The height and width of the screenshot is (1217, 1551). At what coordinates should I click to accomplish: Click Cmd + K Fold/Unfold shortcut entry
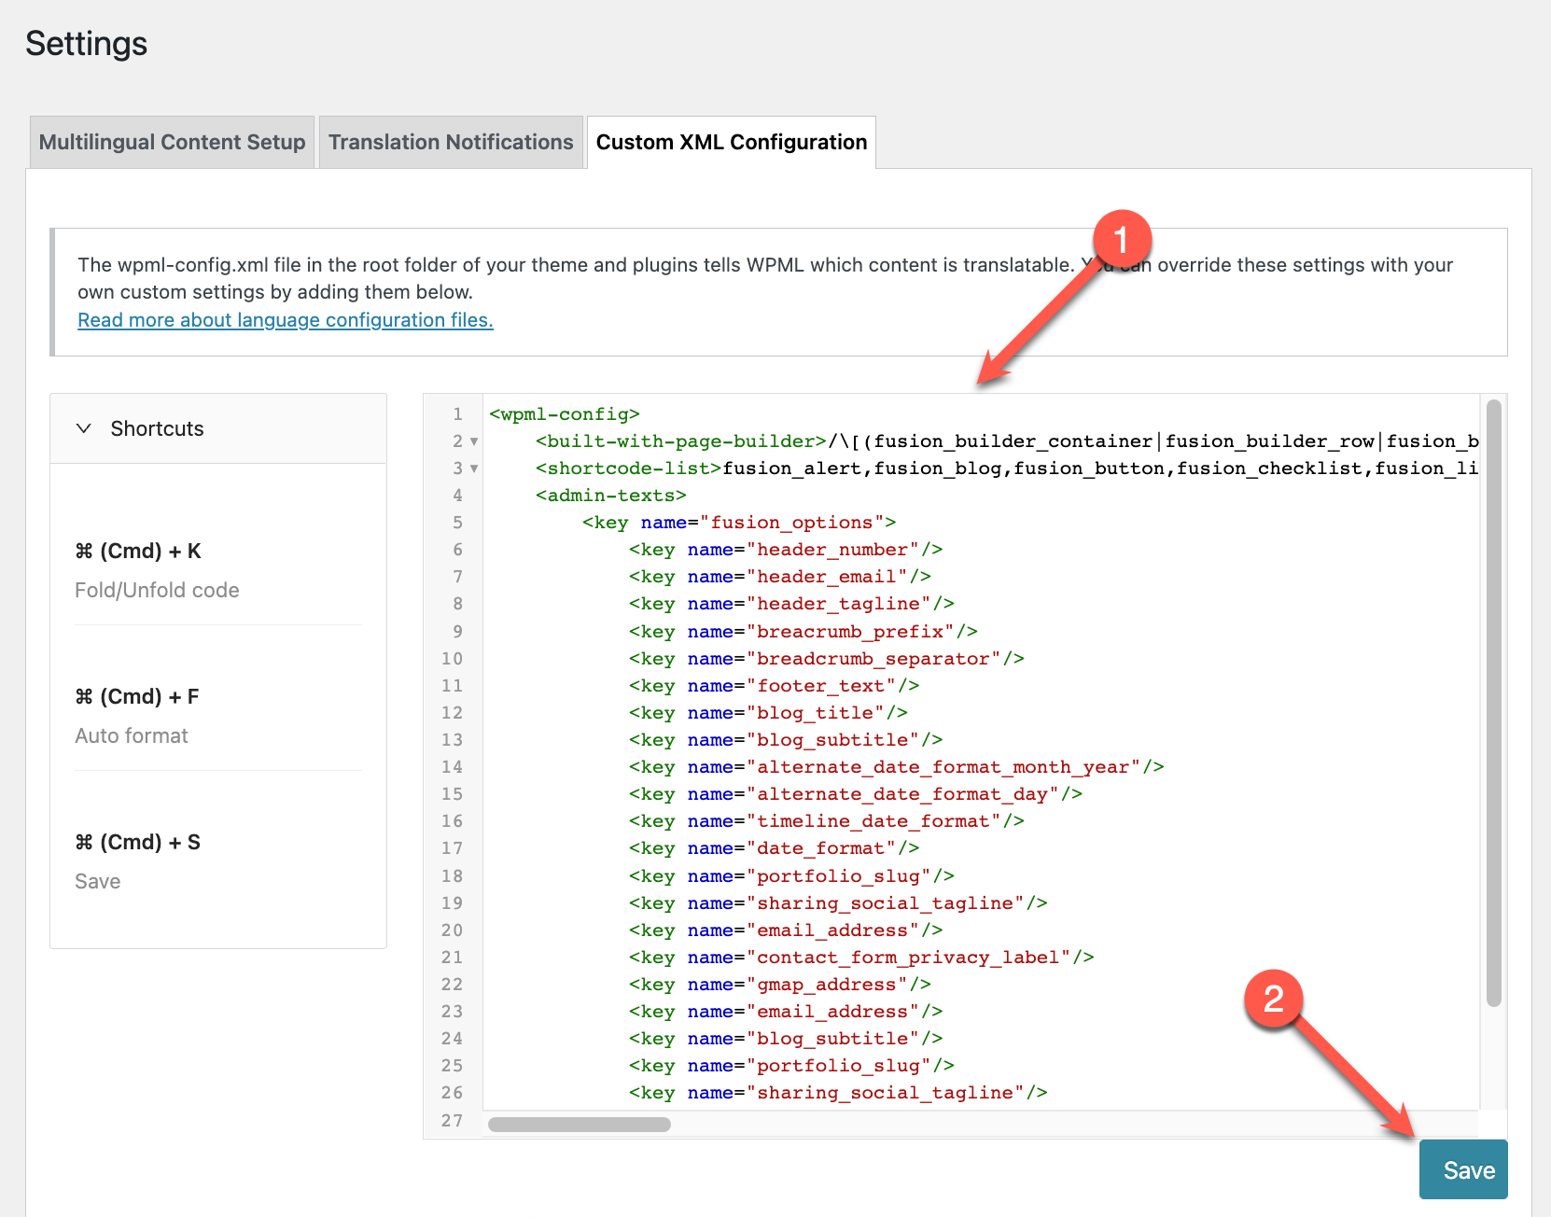pos(217,570)
